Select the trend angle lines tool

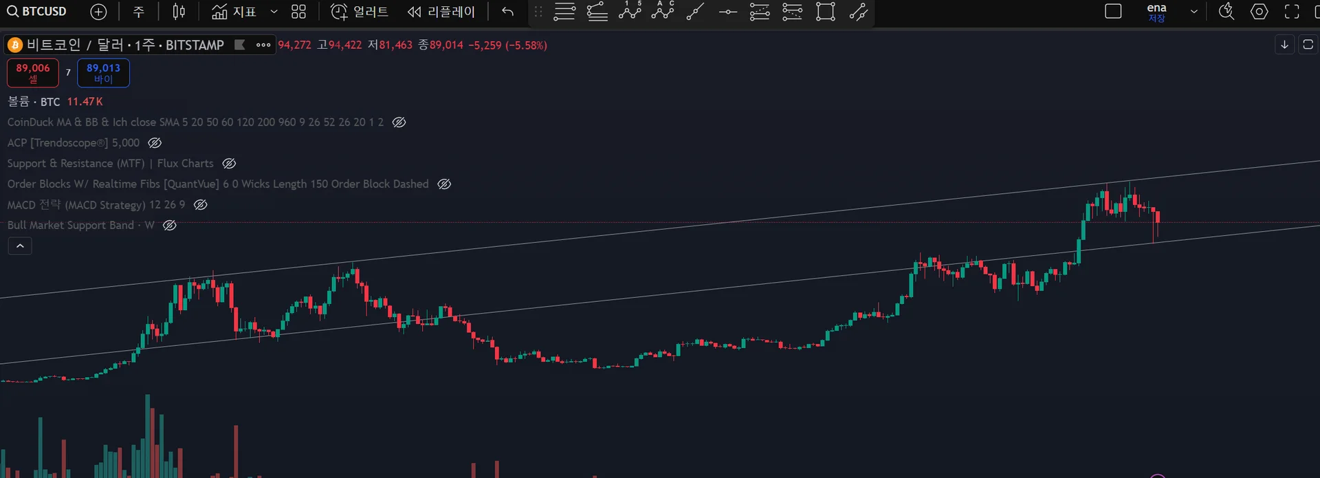[x=597, y=12]
